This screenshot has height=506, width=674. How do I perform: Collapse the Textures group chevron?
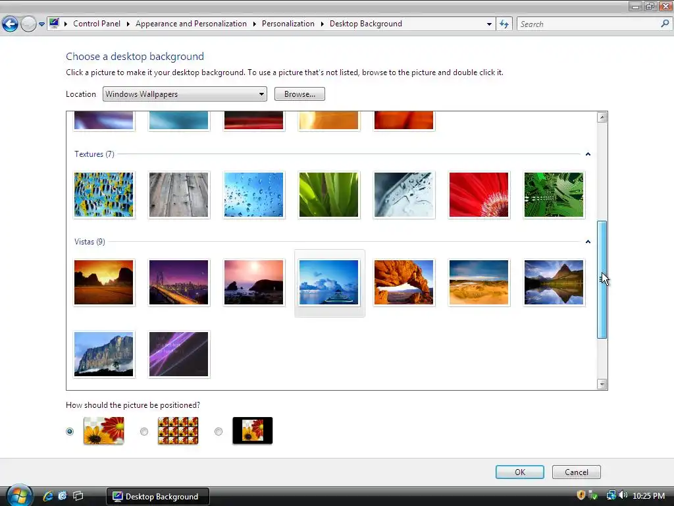[x=588, y=154]
